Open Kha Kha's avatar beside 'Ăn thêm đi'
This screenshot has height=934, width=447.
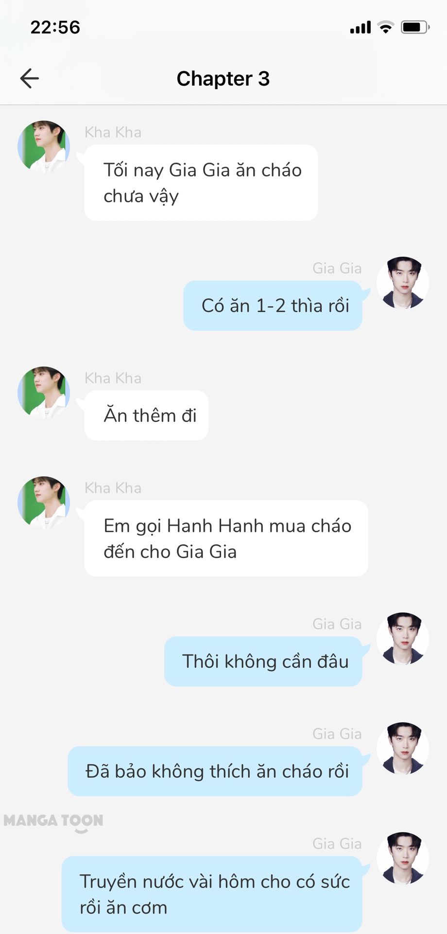tap(44, 393)
